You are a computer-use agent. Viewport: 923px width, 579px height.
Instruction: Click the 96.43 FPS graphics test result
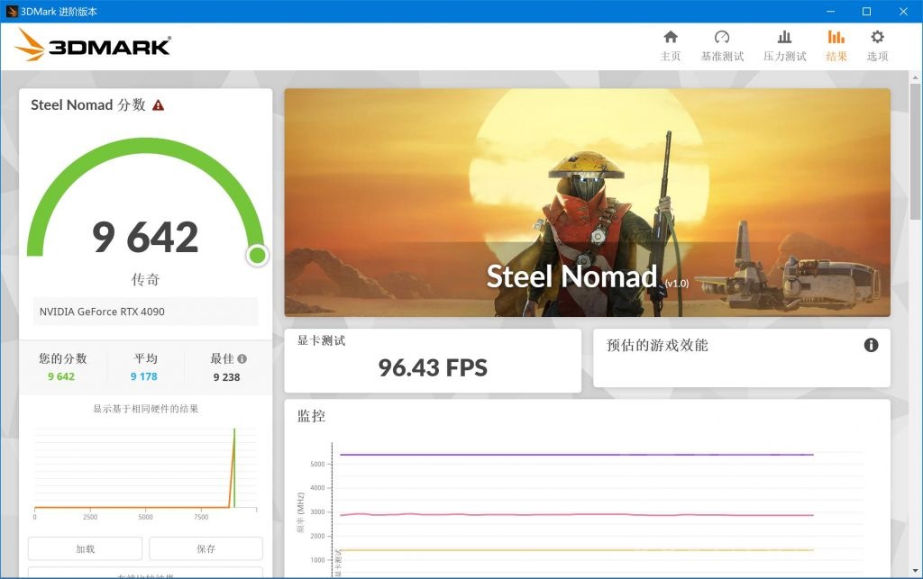431,367
